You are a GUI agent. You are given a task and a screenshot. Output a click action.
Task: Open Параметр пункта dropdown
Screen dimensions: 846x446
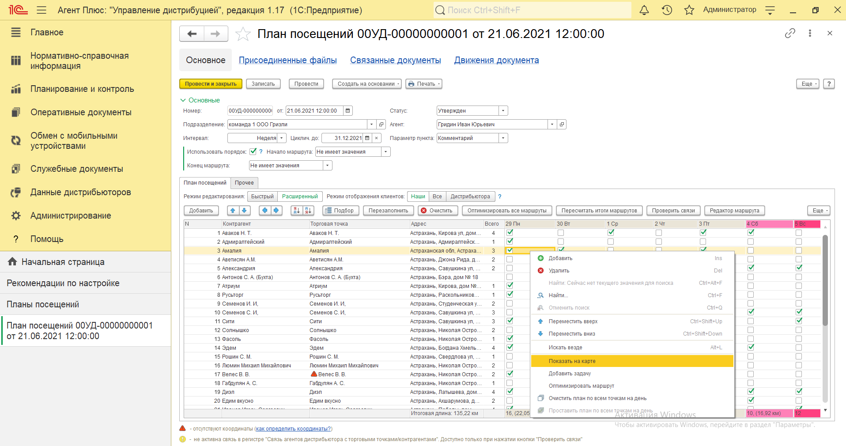pyautogui.click(x=503, y=138)
